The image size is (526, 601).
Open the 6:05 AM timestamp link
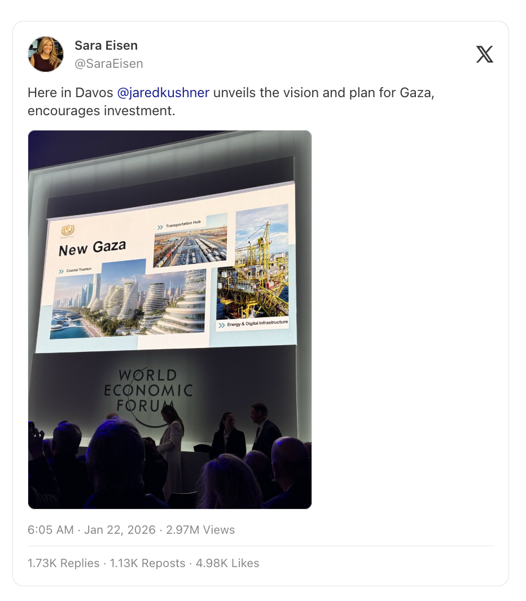pos(51,530)
